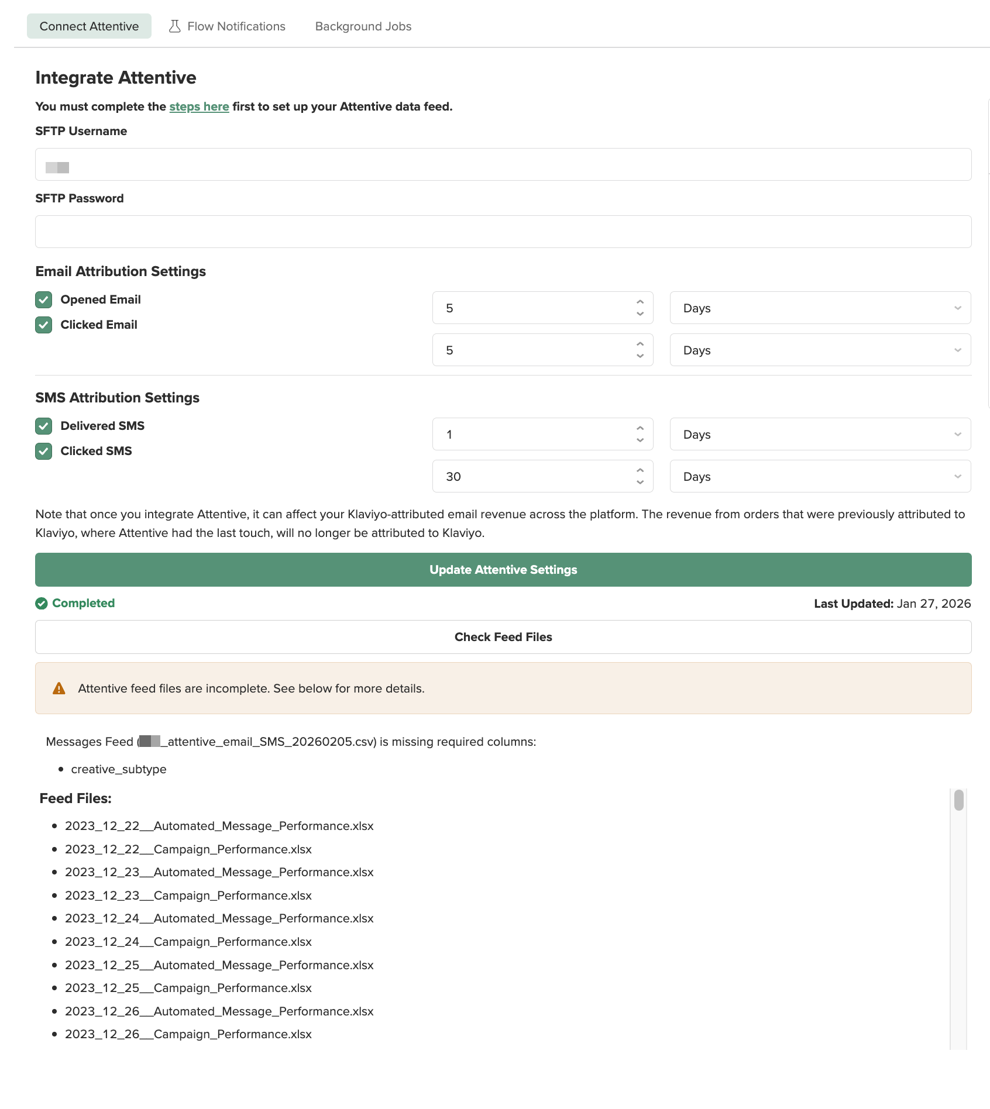This screenshot has height=1109, width=990.
Task: Pick 2023_12_25__Automated_Message_Performance.xlsx from the list
Action: coord(219,966)
